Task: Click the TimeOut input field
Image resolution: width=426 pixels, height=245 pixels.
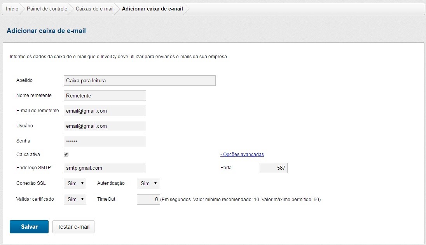Action: coord(148,200)
